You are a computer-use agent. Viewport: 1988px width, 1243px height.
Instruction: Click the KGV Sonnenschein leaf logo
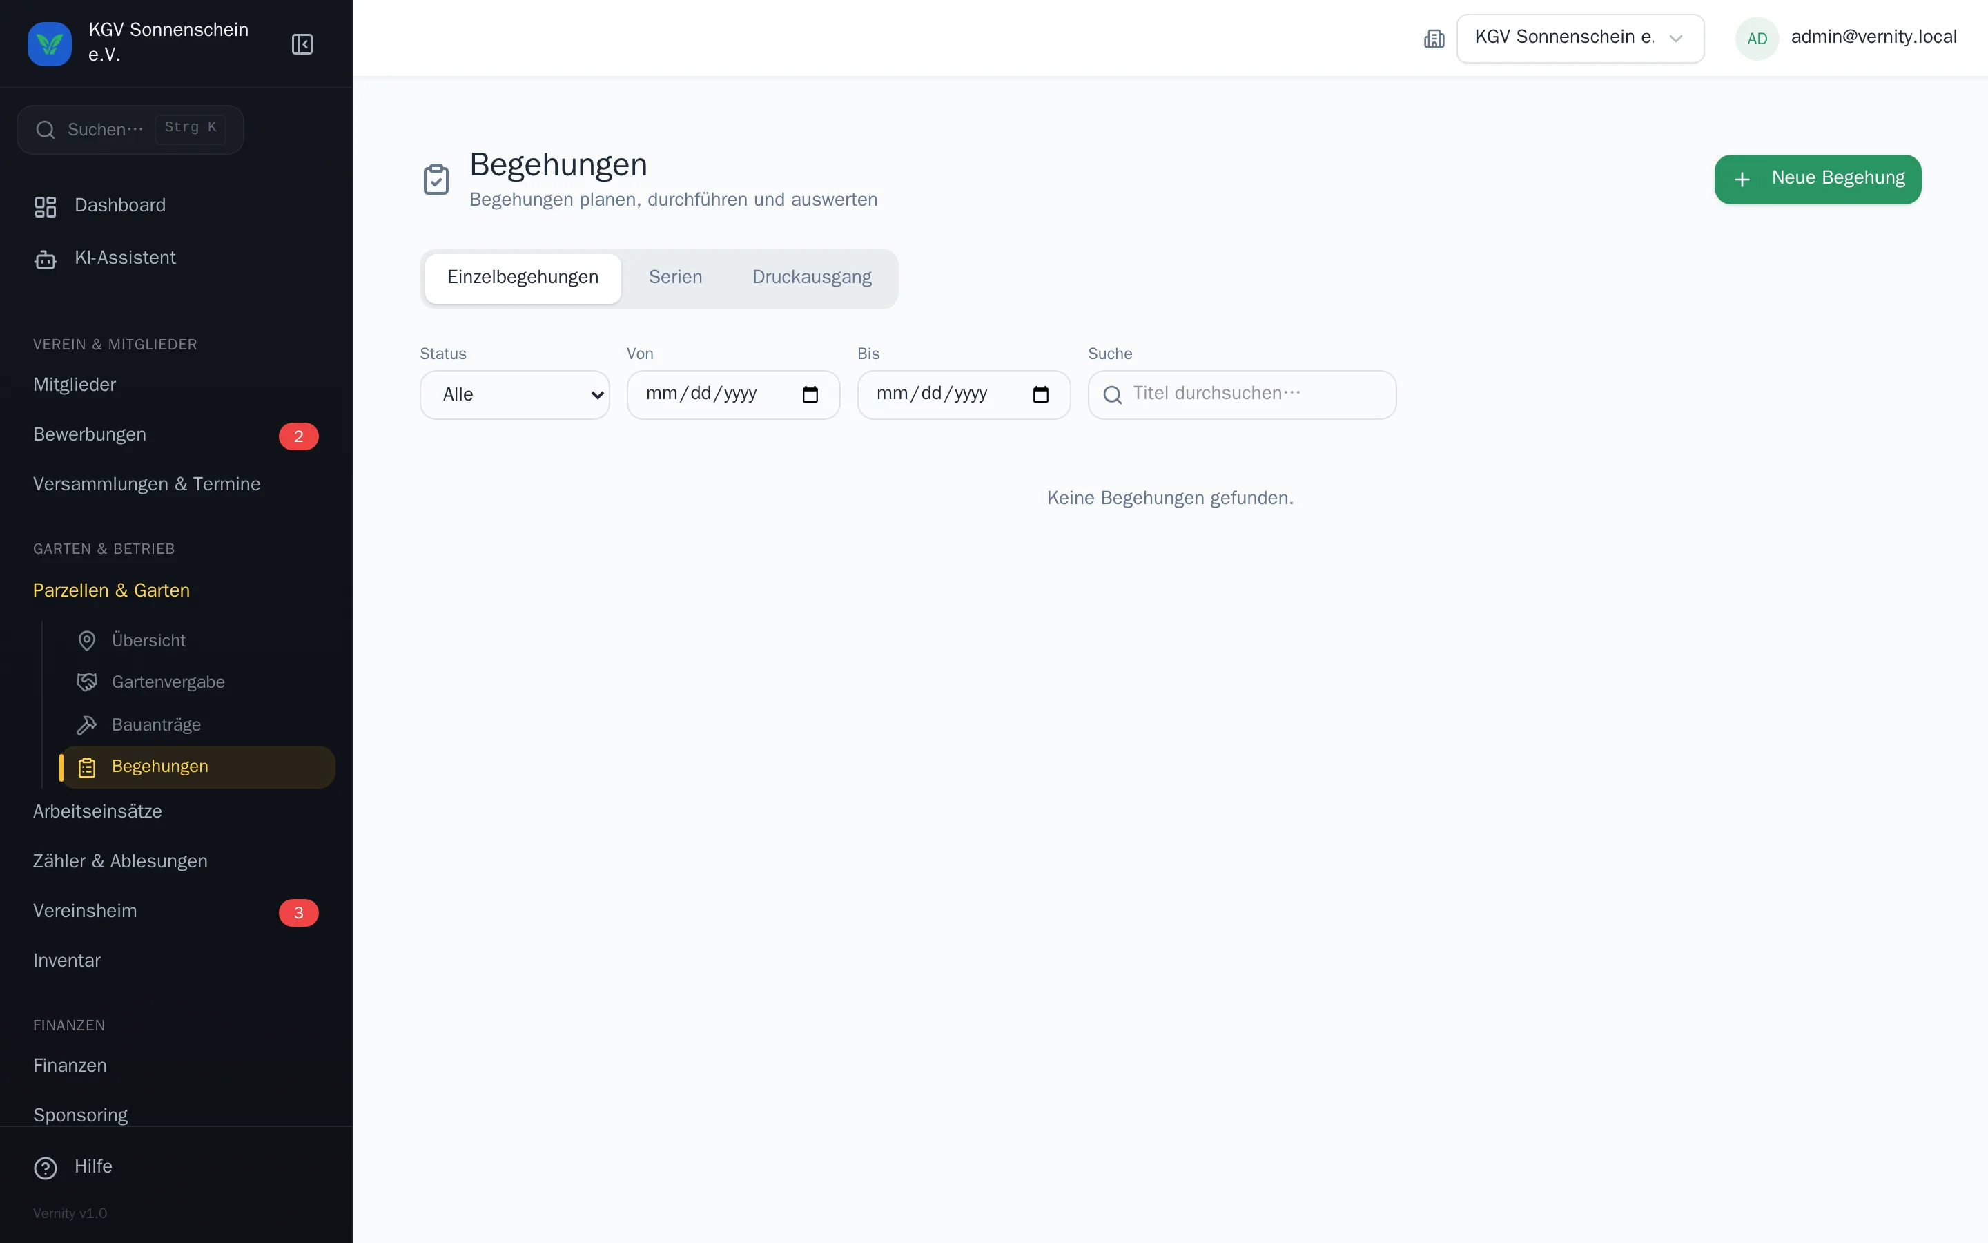[49, 44]
